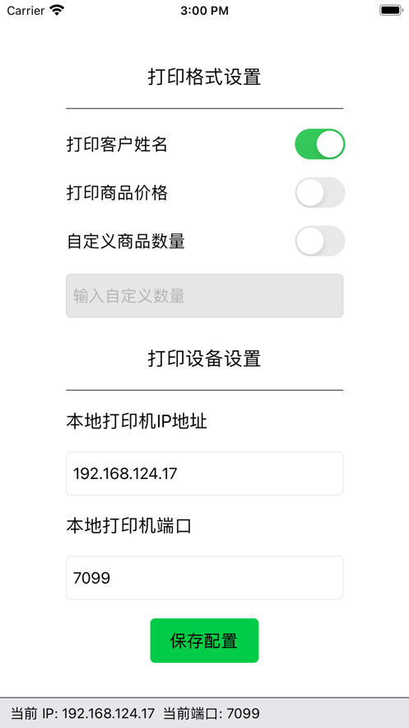Tap the current IP status bar text
Screen dimensions: 409x728
click(82, 713)
